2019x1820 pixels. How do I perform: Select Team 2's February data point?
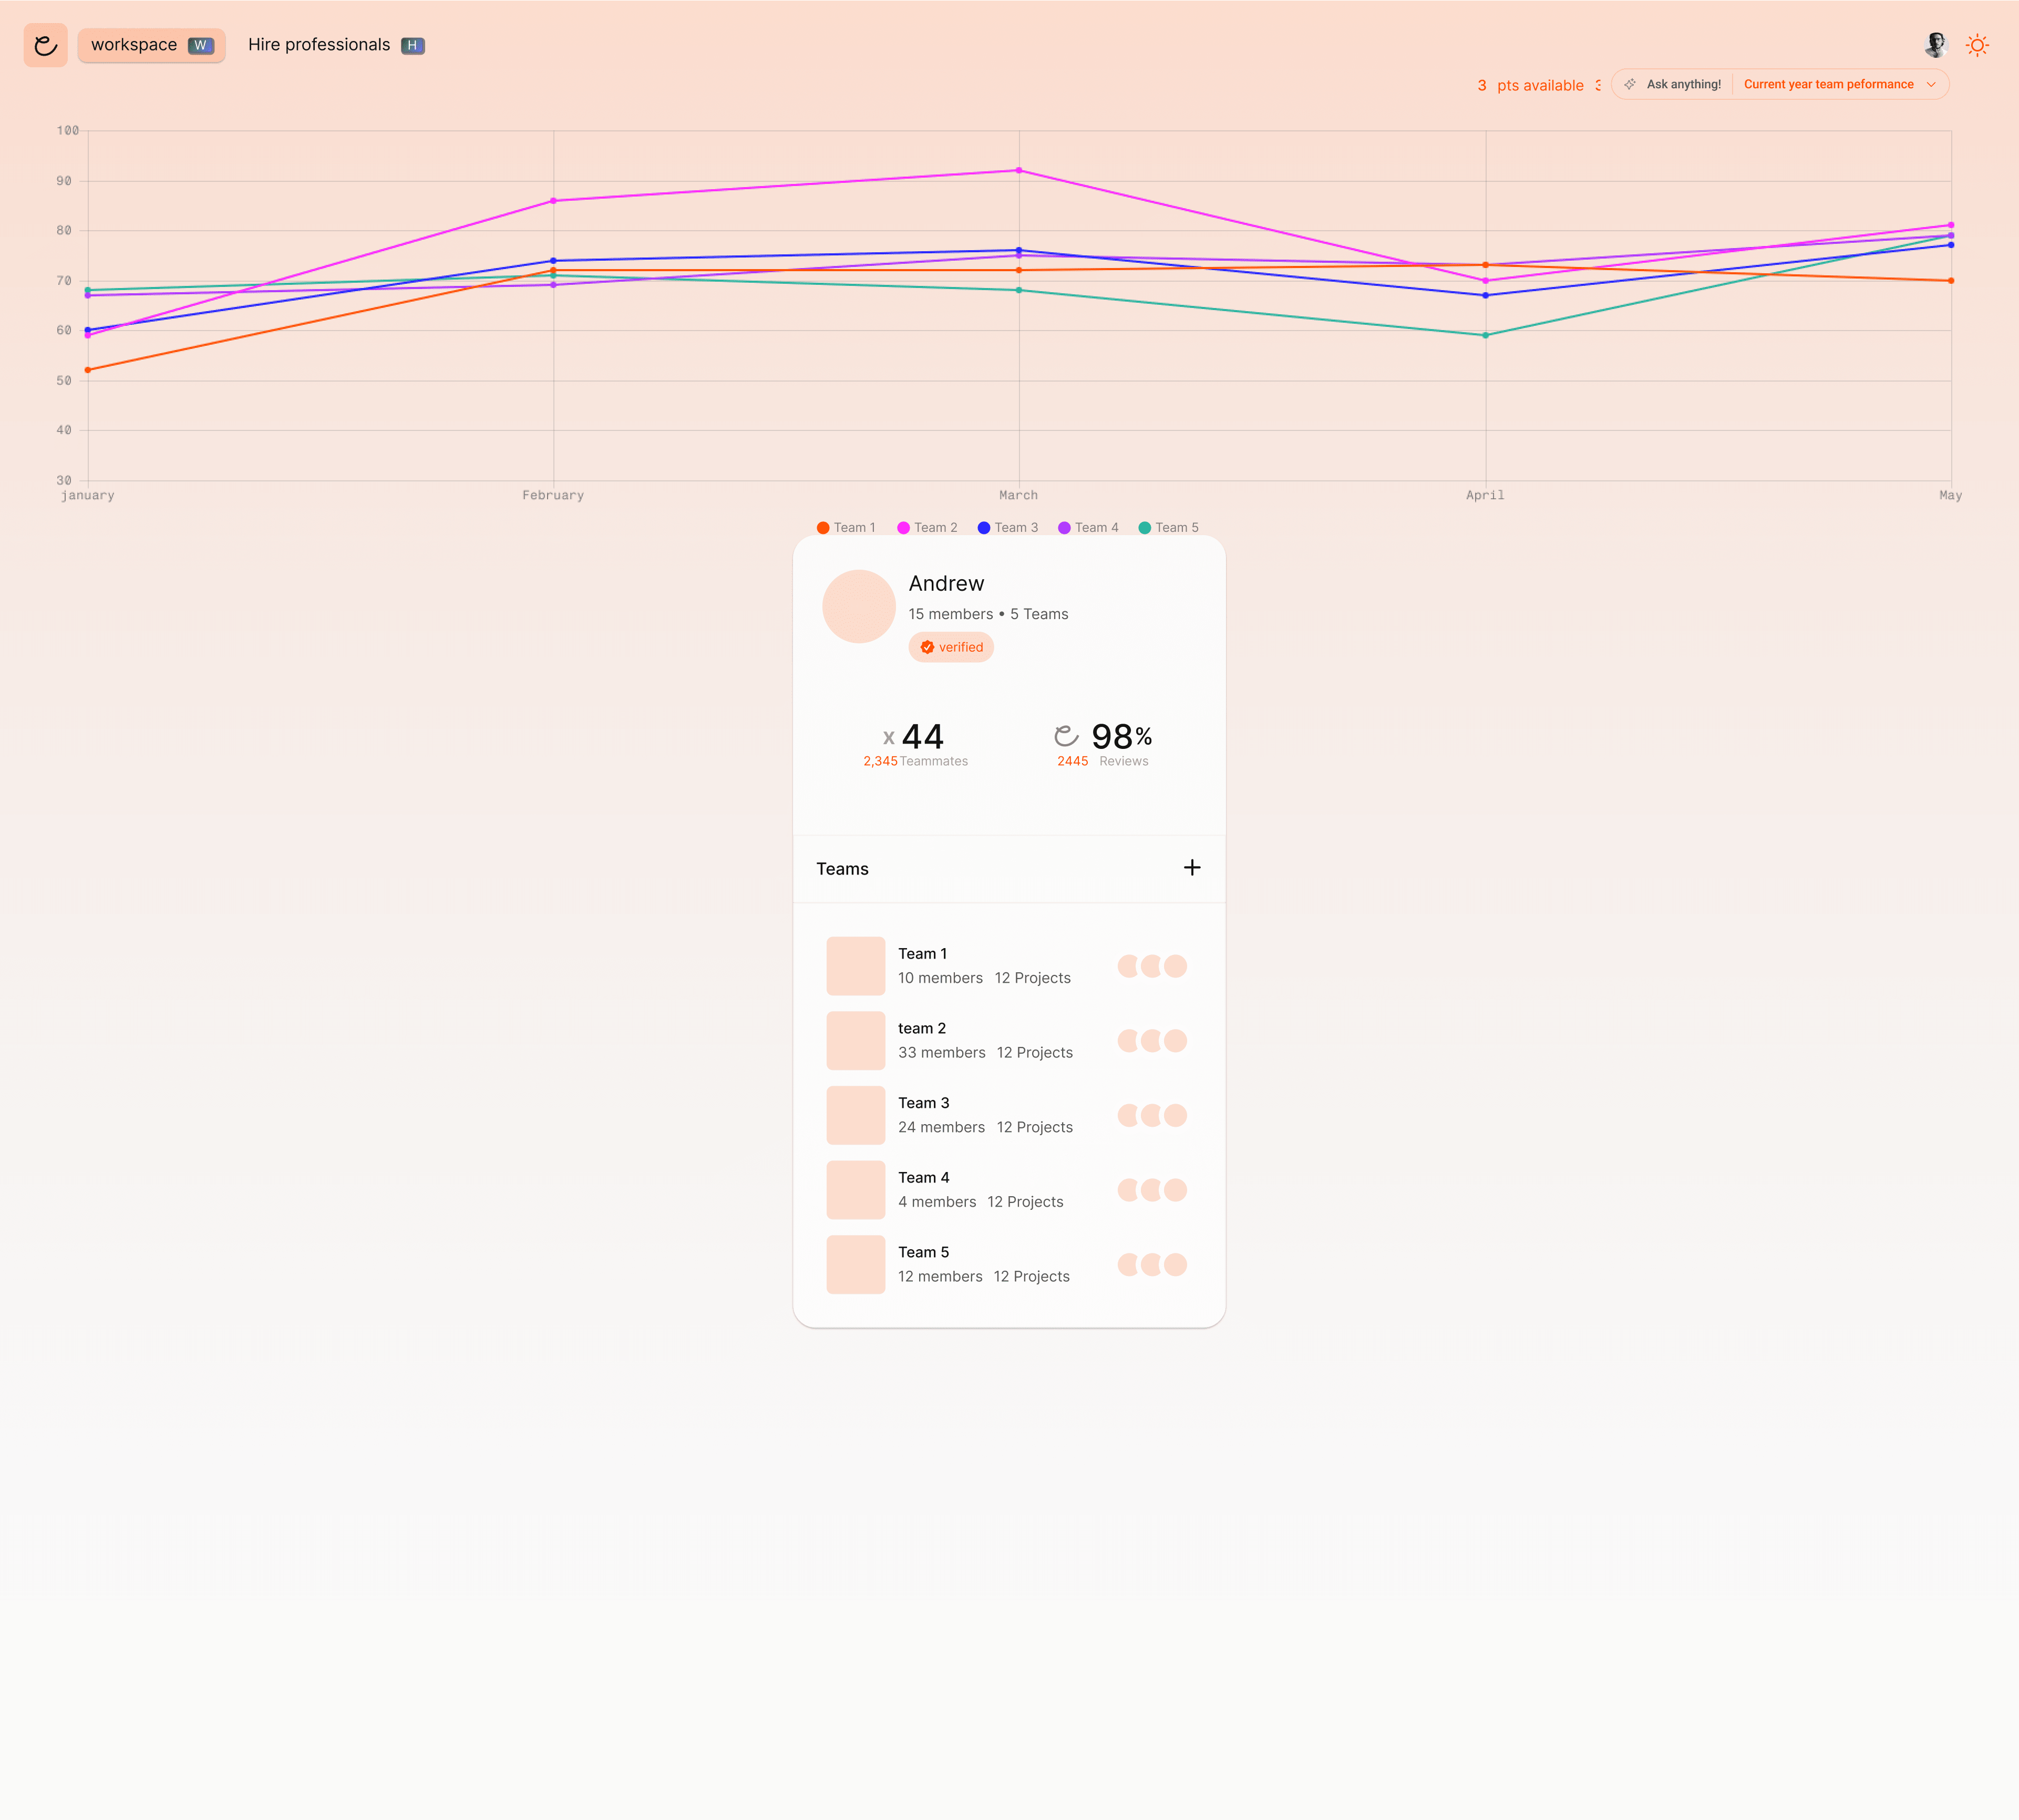[x=553, y=201]
